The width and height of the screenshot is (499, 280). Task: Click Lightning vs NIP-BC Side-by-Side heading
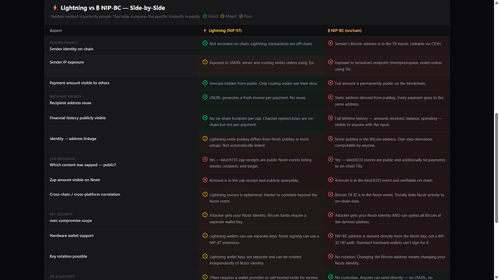click(x=113, y=8)
